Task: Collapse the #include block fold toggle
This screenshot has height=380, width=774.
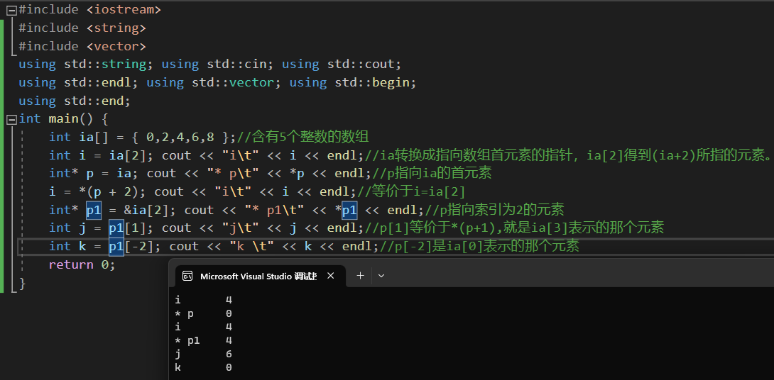Action: (x=11, y=10)
